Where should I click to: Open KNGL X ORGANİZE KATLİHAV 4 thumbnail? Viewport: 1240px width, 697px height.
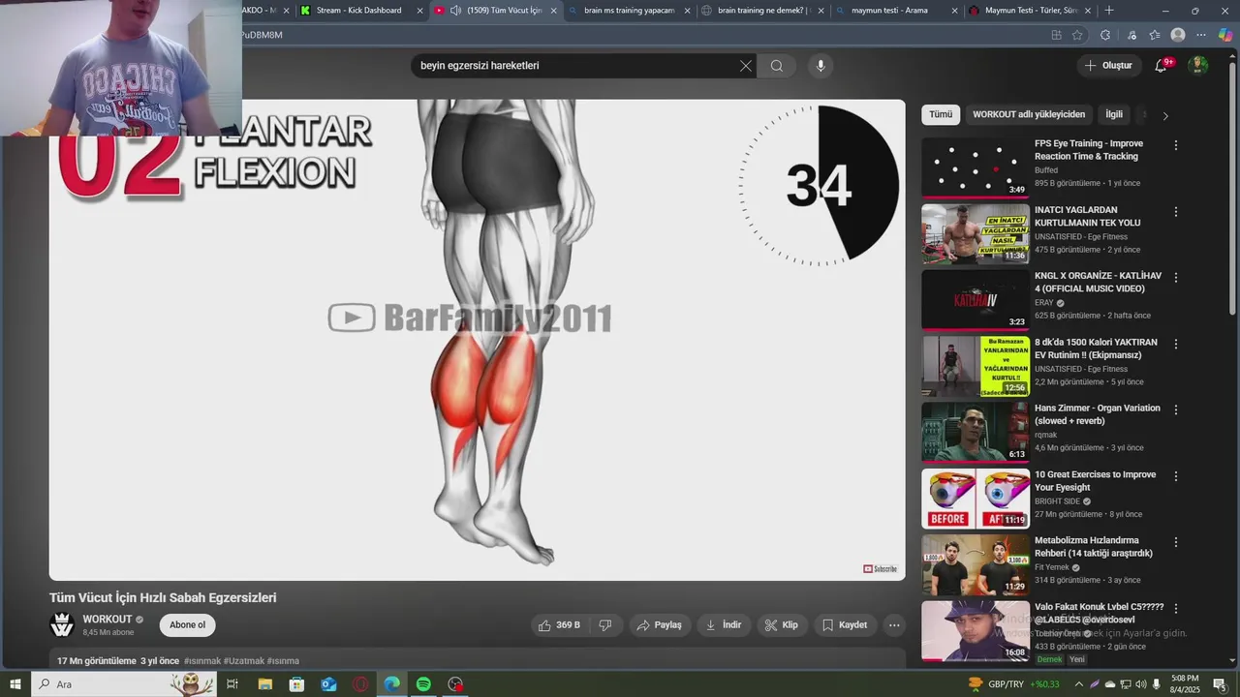click(x=976, y=299)
